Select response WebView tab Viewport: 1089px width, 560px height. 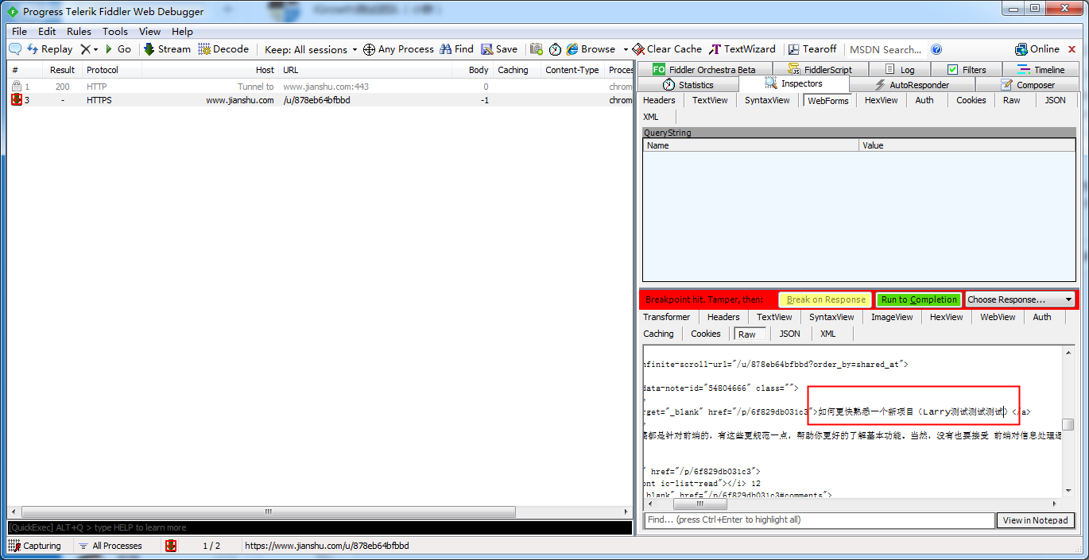997,317
